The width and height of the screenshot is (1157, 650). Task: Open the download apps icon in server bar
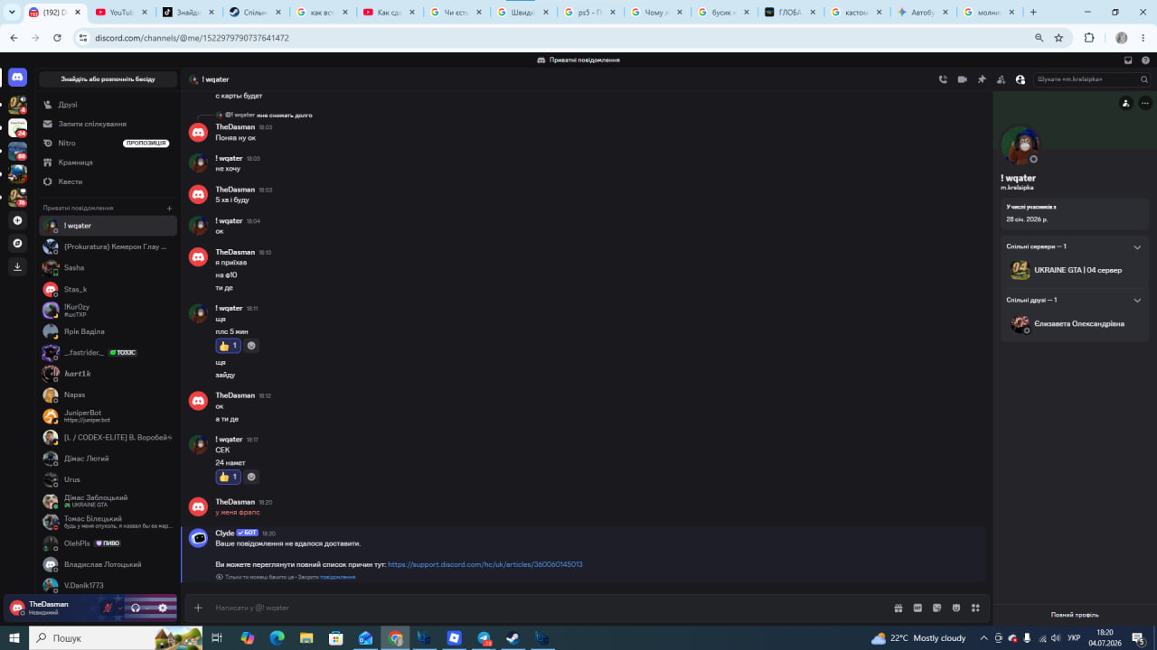17,266
